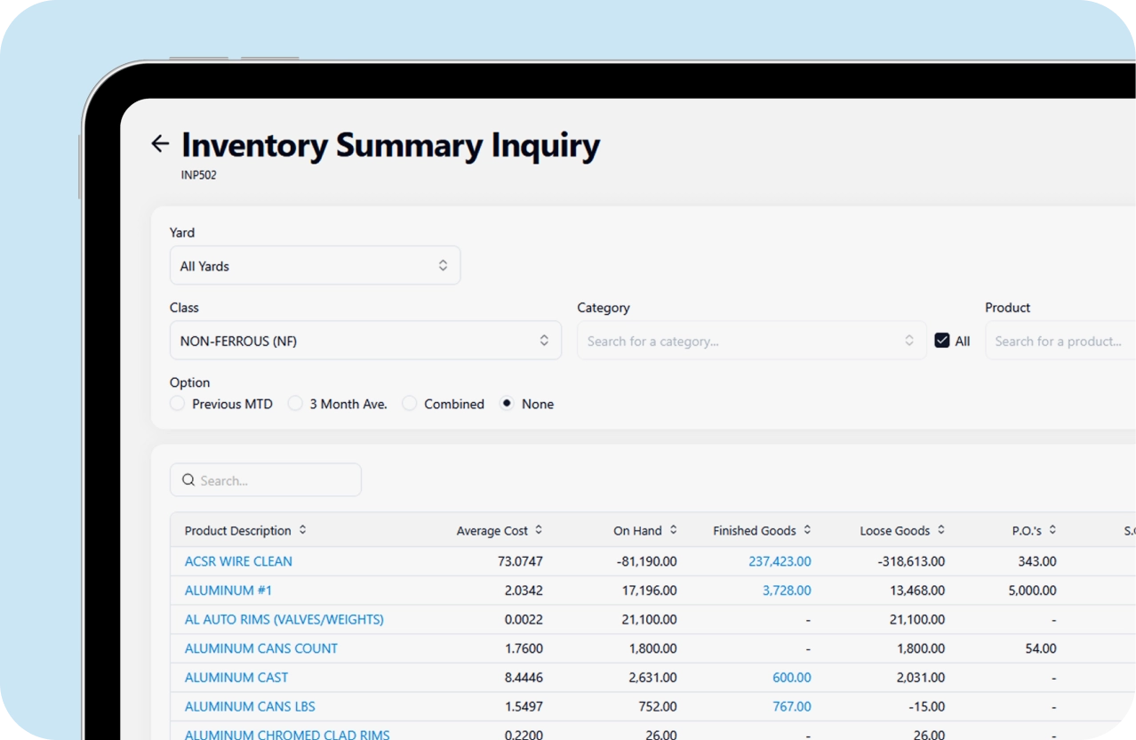Image resolution: width=1136 pixels, height=740 pixels.
Task: Click the Loose Goods column header text
Action: (895, 530)
